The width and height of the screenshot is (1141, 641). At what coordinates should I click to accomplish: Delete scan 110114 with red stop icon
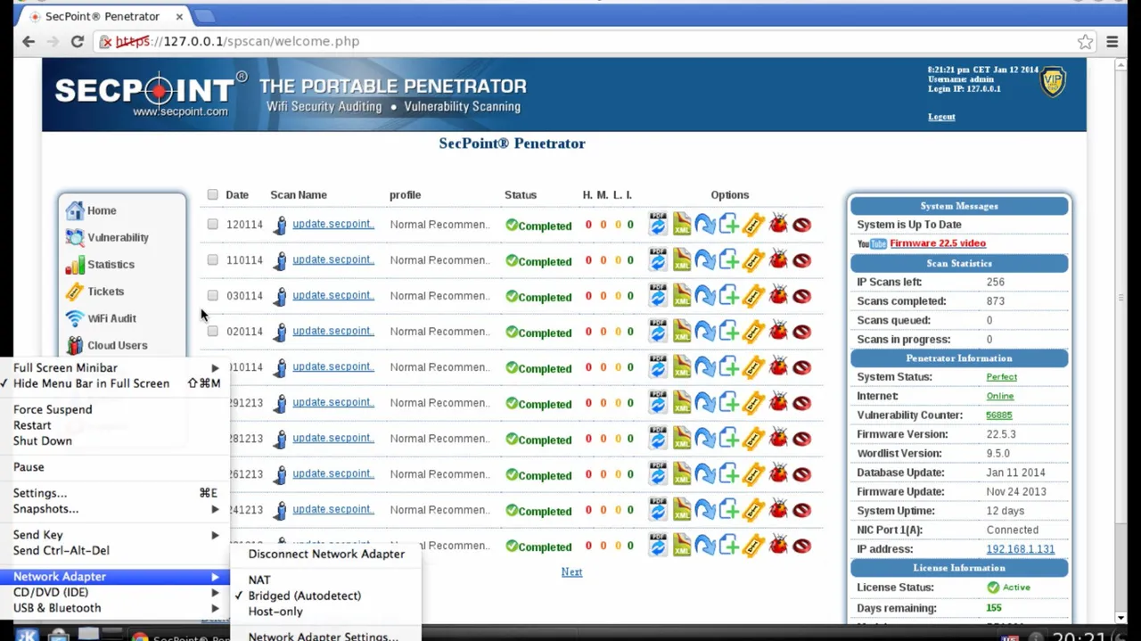pos(801,260)
